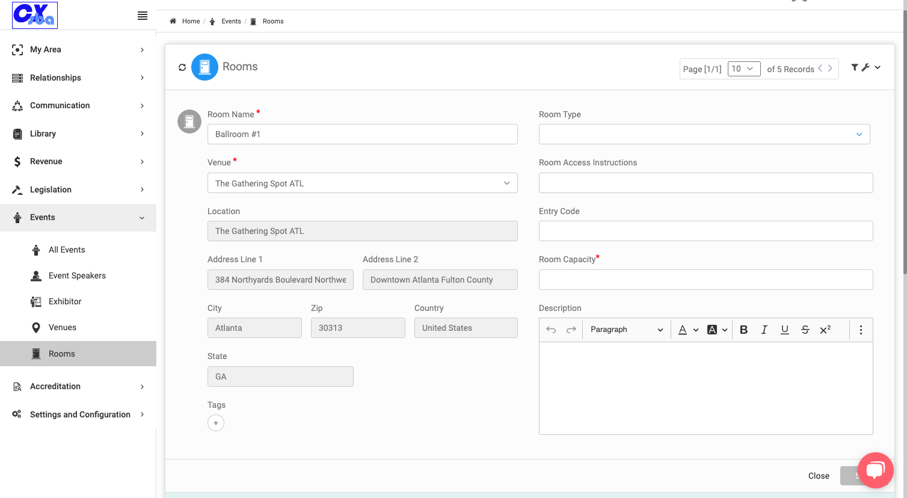
Task: Click the Close button
Action: [819, 476]
